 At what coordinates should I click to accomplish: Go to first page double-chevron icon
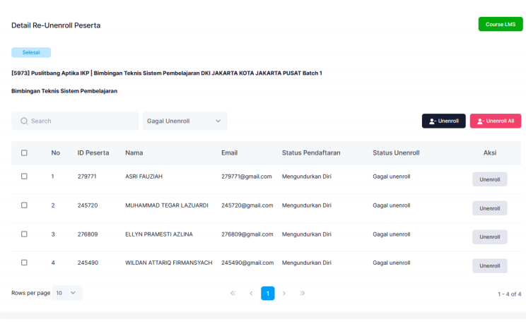click(x=233, y=293)
